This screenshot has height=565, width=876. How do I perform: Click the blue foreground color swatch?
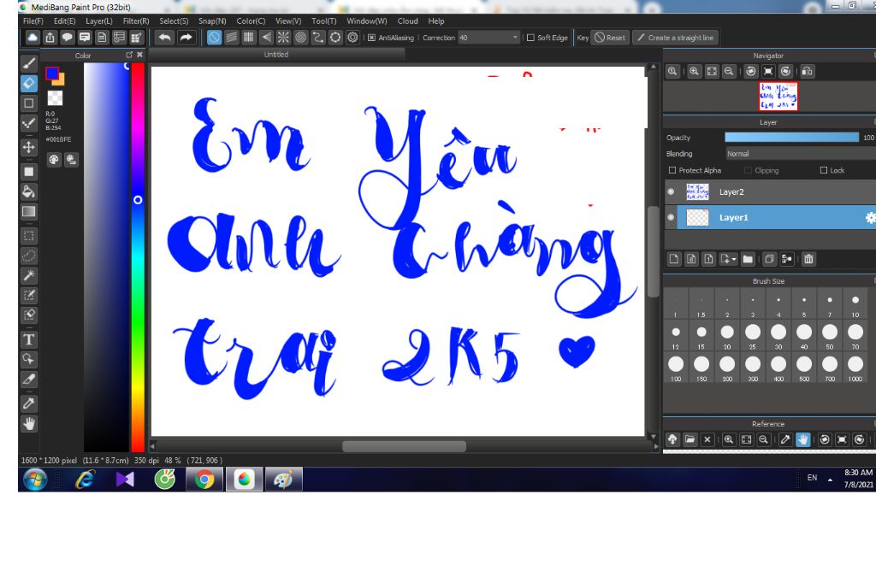click(52, 74)
